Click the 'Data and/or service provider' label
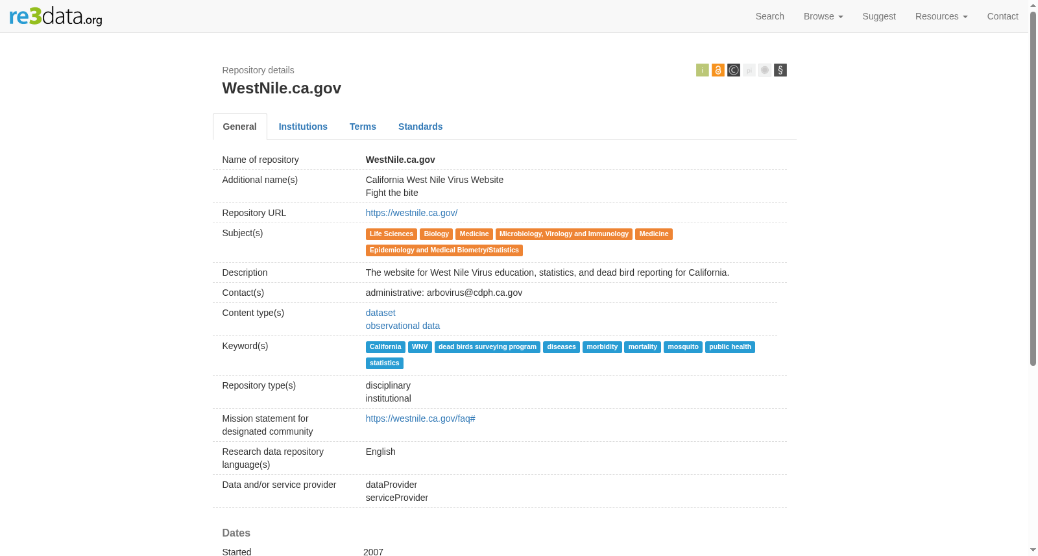1038x556 pixels. [x=280, y=485]
